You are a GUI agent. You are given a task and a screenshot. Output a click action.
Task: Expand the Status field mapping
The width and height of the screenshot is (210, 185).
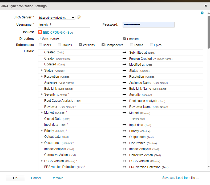42,70
